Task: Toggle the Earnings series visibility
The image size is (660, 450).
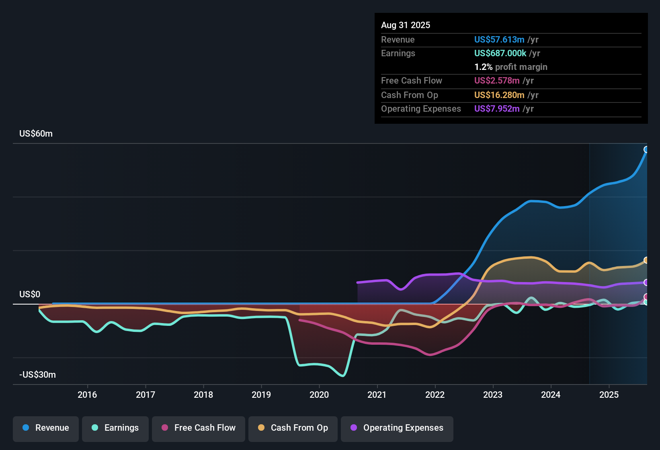Action: [115, 428]
